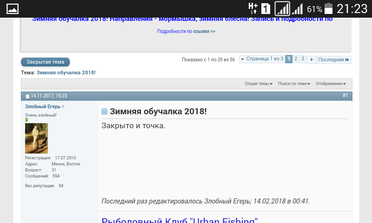
Task: Go to next page using the arrow icon
Action: [x=312, y=59]
